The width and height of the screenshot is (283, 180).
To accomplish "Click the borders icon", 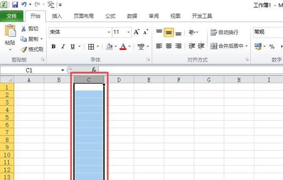I will 91,47.
